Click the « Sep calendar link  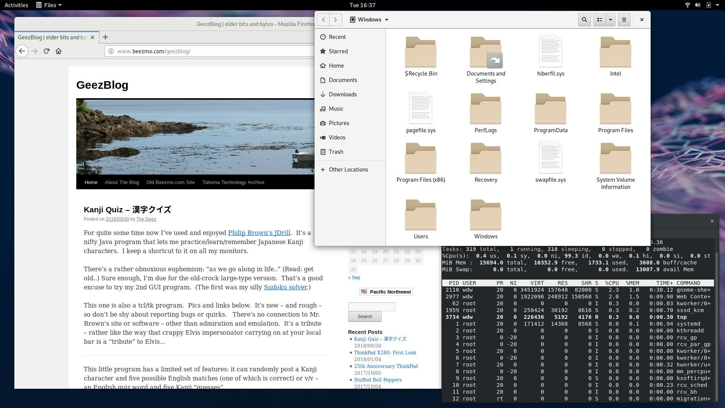[354, 278]
